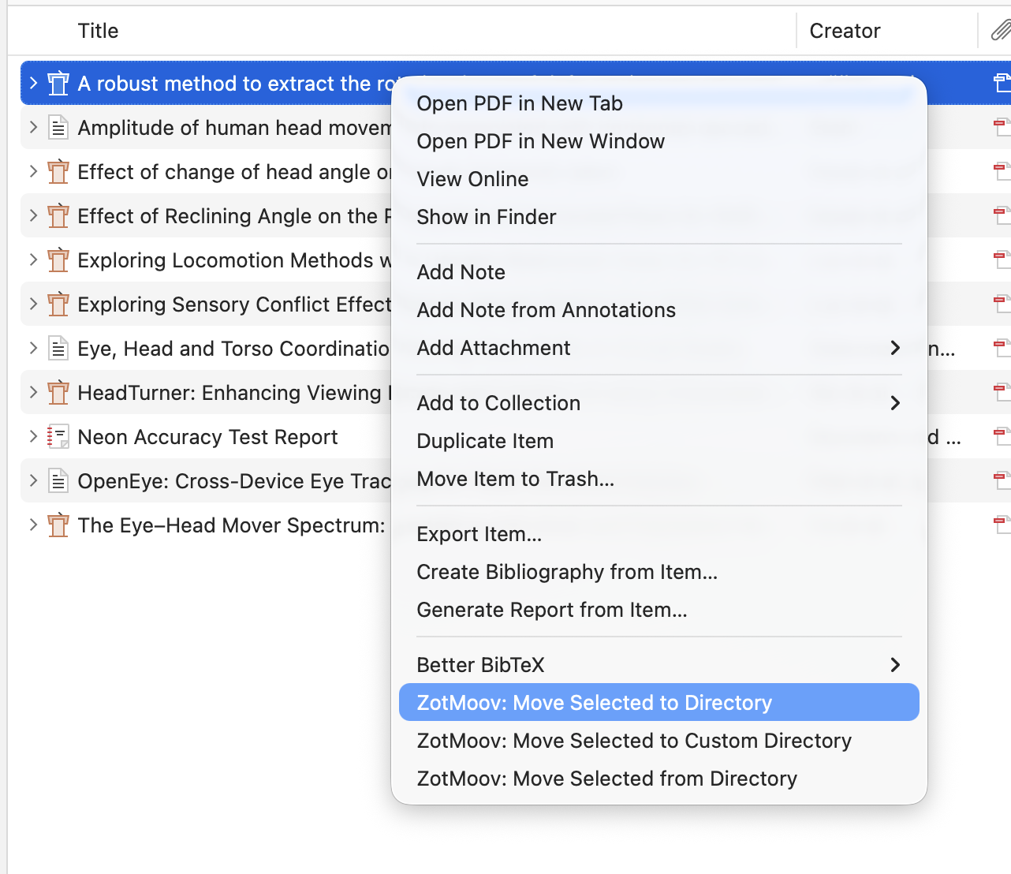Choose 'Add Note' menu entry
Image resolution: width=1011 pixels, height=874 pixels.
(659, 272)
